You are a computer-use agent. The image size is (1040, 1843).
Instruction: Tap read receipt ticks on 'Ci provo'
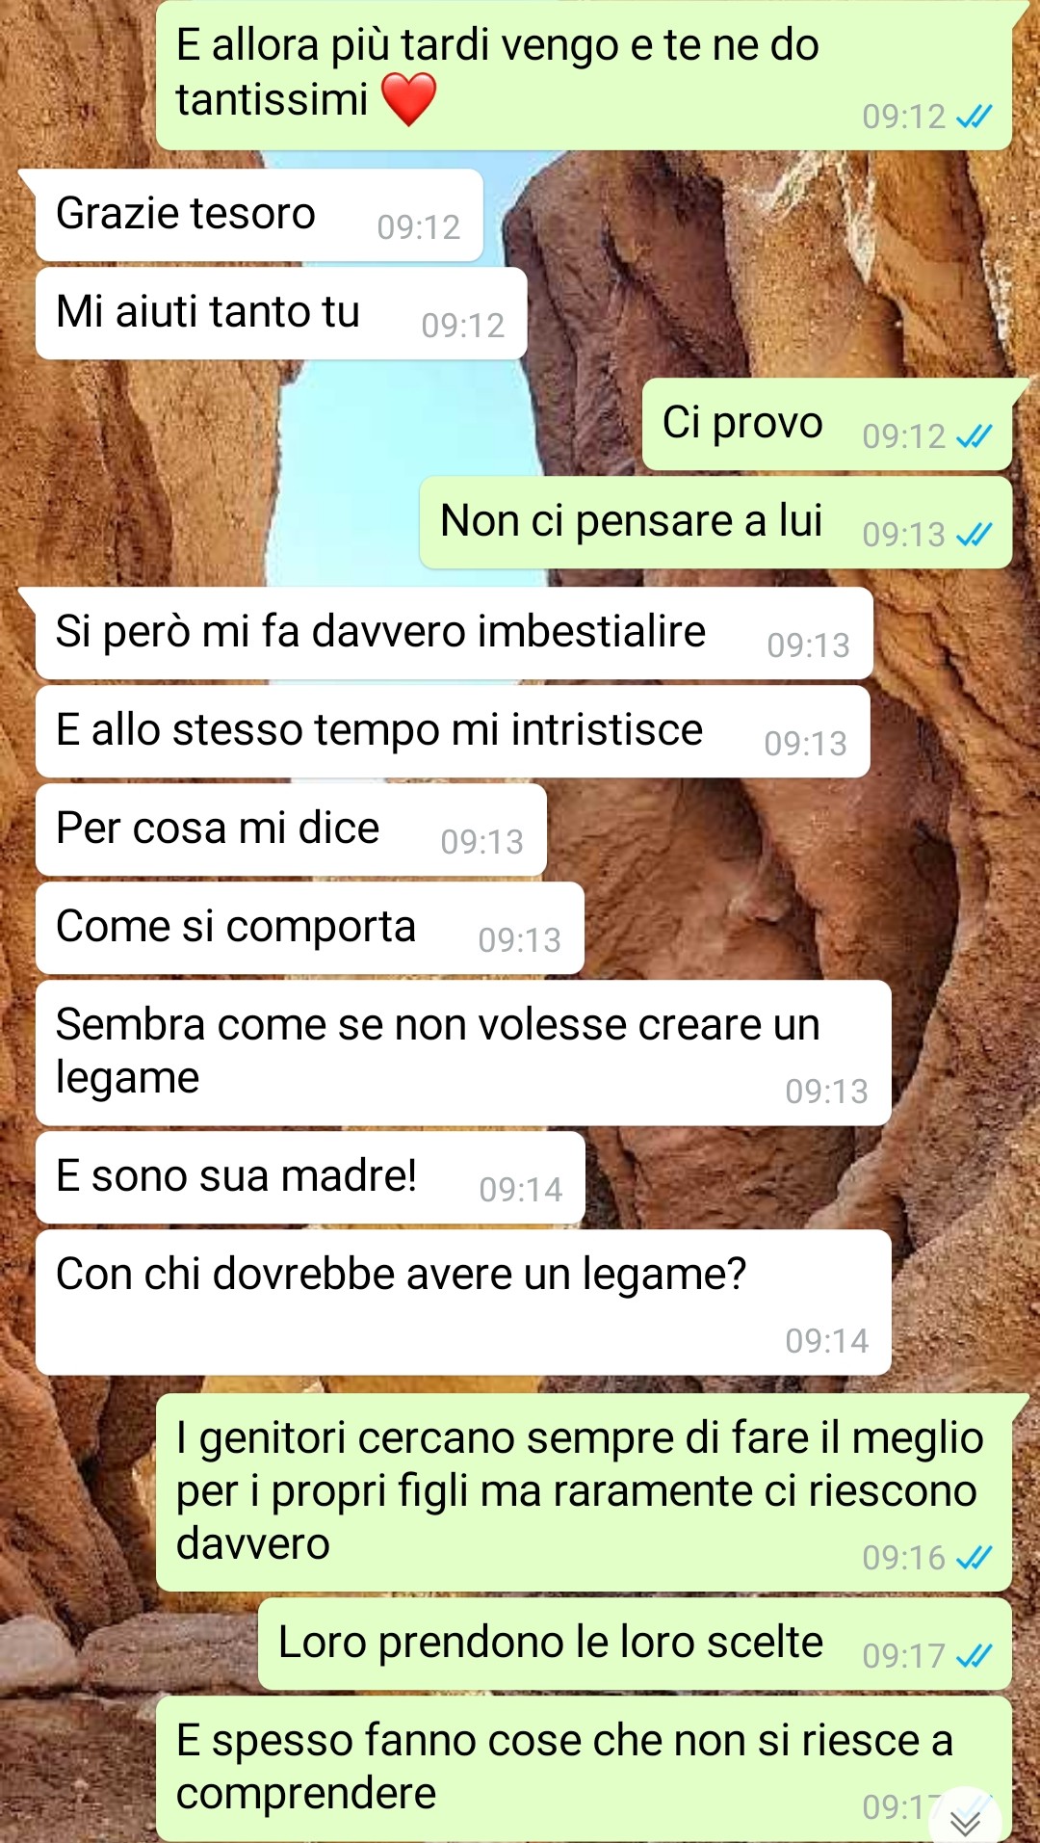point(975,436)
